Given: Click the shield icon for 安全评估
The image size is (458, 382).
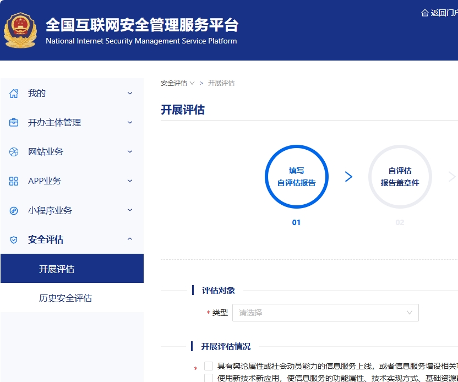Looking at the screenshot, I should (x=14, y=240).
